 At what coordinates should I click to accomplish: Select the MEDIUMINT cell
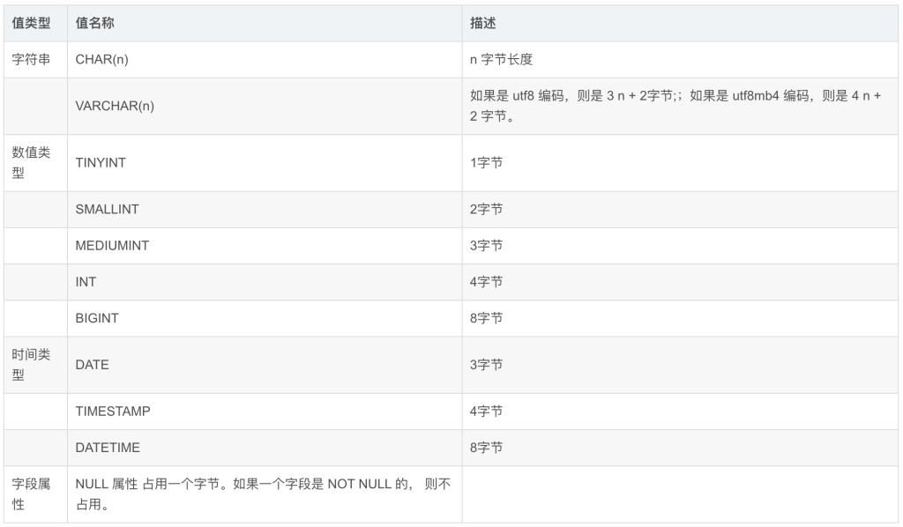265,246
